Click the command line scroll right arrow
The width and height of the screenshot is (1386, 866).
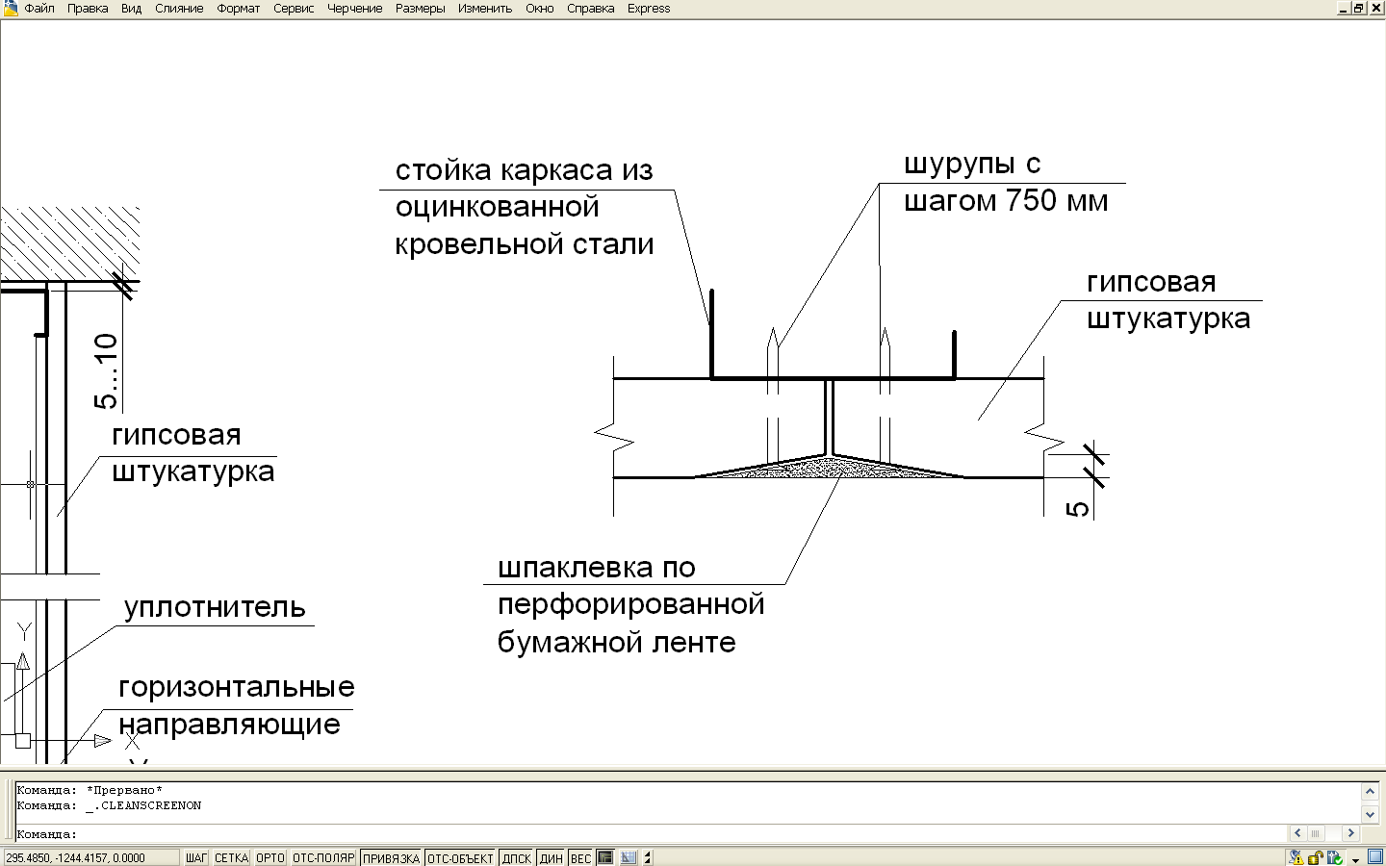1350,833
